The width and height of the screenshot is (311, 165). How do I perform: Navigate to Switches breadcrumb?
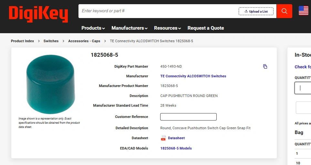51,41
